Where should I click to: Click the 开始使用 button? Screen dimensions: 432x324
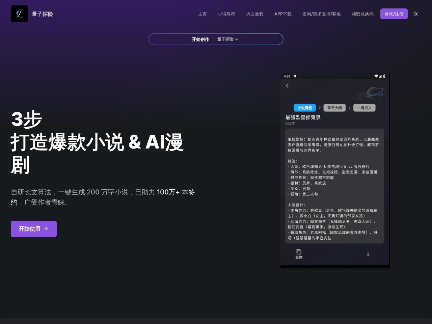[x=33, y=229]
